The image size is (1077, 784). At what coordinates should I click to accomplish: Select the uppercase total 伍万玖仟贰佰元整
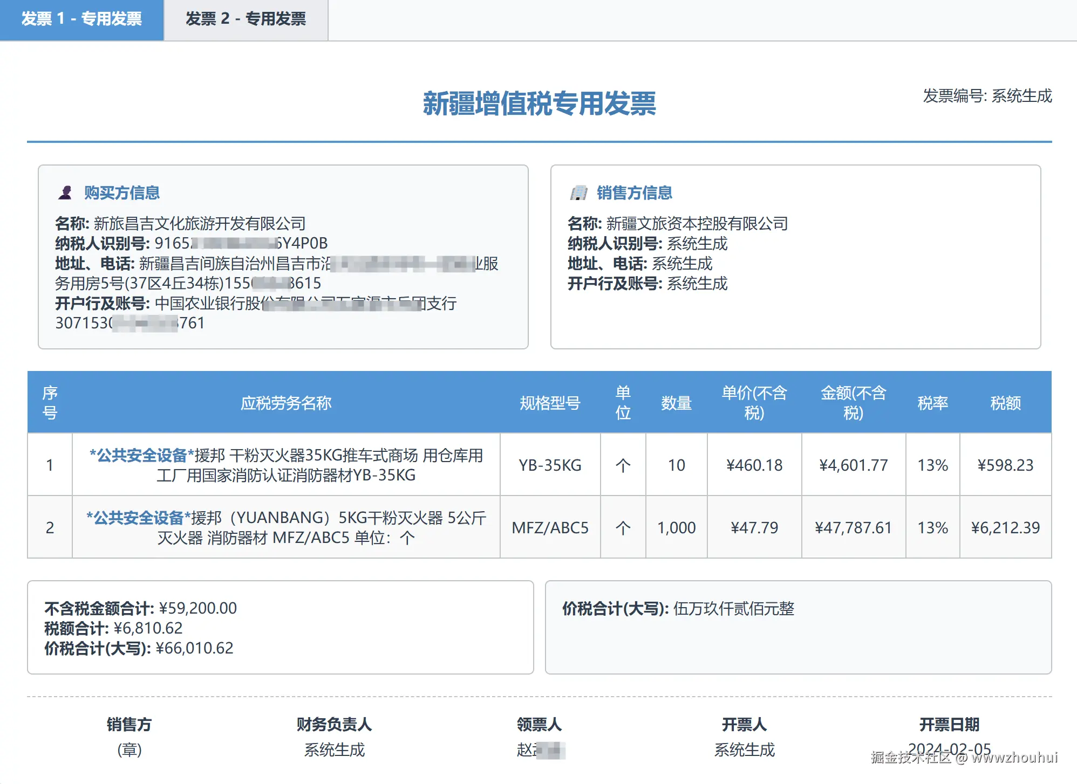(733, 609)
